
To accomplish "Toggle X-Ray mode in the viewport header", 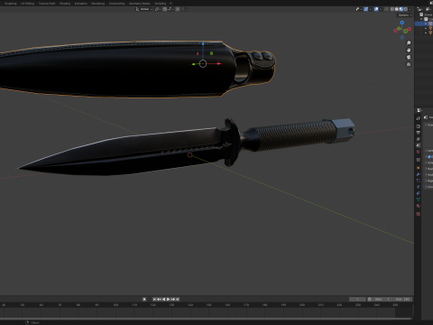I will point(386,9).
